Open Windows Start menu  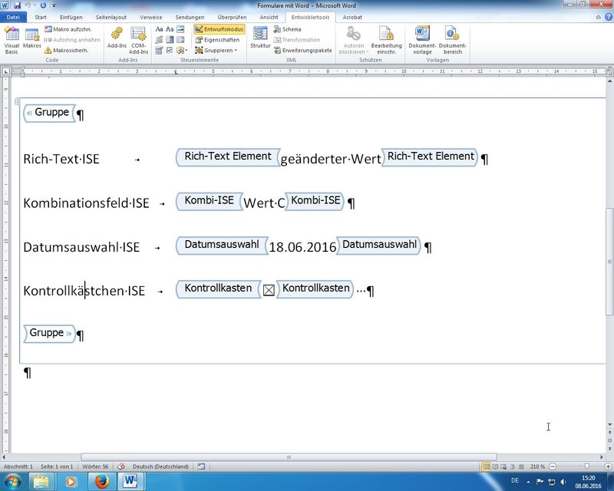pos(13,481)
